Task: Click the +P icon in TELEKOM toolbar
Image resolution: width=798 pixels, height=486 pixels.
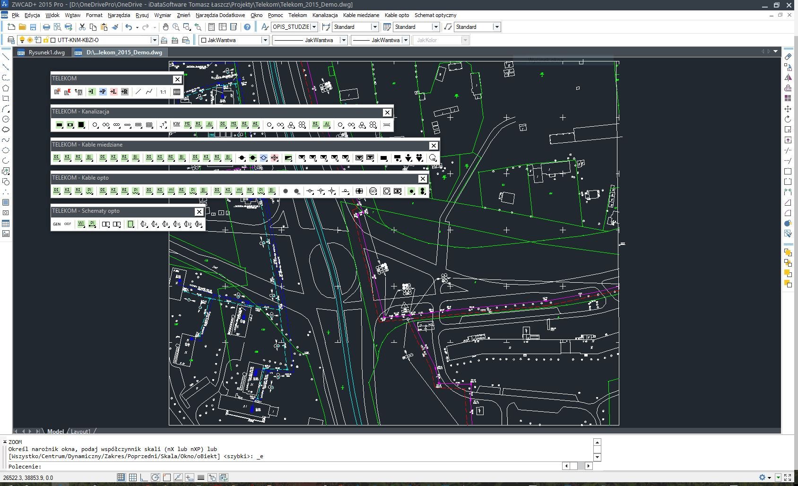Action: 103,92
